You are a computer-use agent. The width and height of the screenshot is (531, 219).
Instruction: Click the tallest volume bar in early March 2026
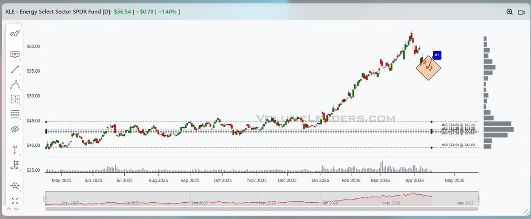[x=382, y=167]
